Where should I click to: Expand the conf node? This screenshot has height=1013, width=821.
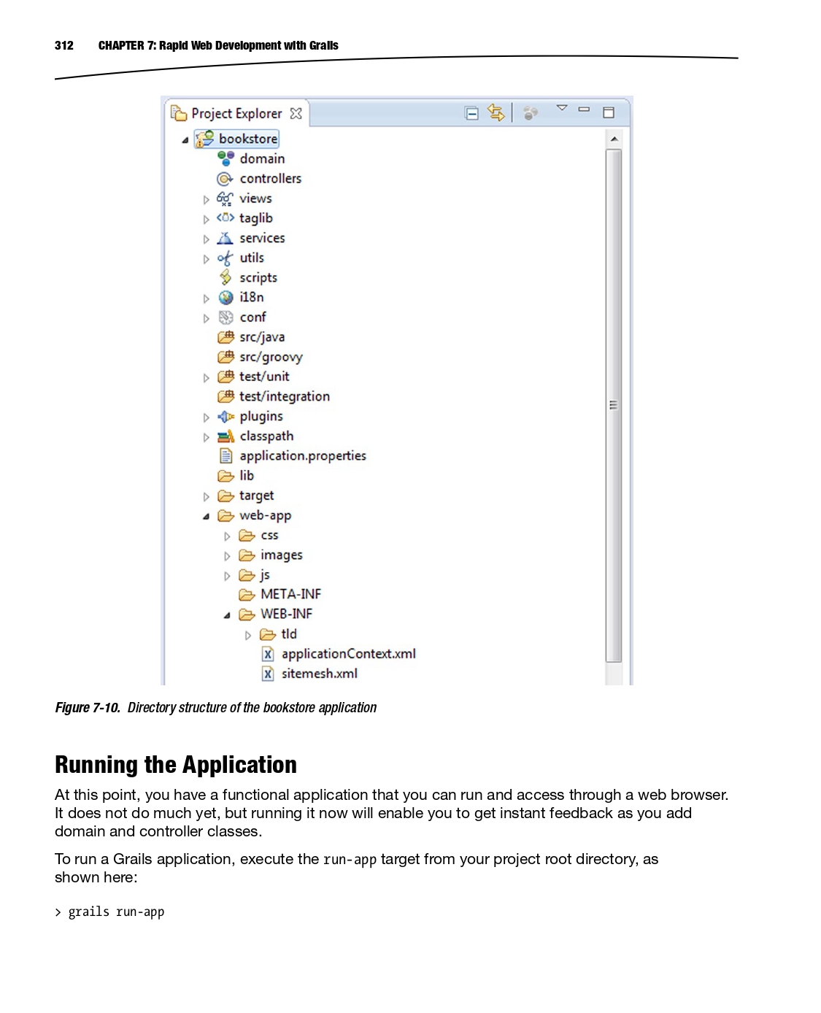tap(206, 318)
